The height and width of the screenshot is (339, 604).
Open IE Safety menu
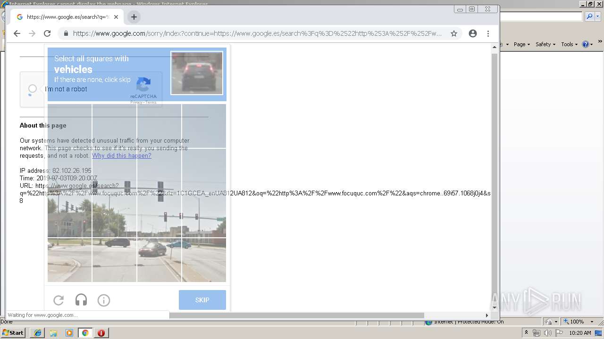pyautogui.click(x=545, y=44)
